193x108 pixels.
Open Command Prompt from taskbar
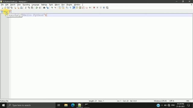click(x=87, y=105)
